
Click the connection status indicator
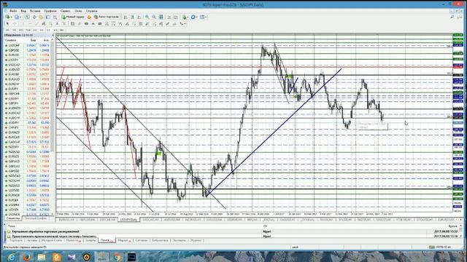(441, 247)
